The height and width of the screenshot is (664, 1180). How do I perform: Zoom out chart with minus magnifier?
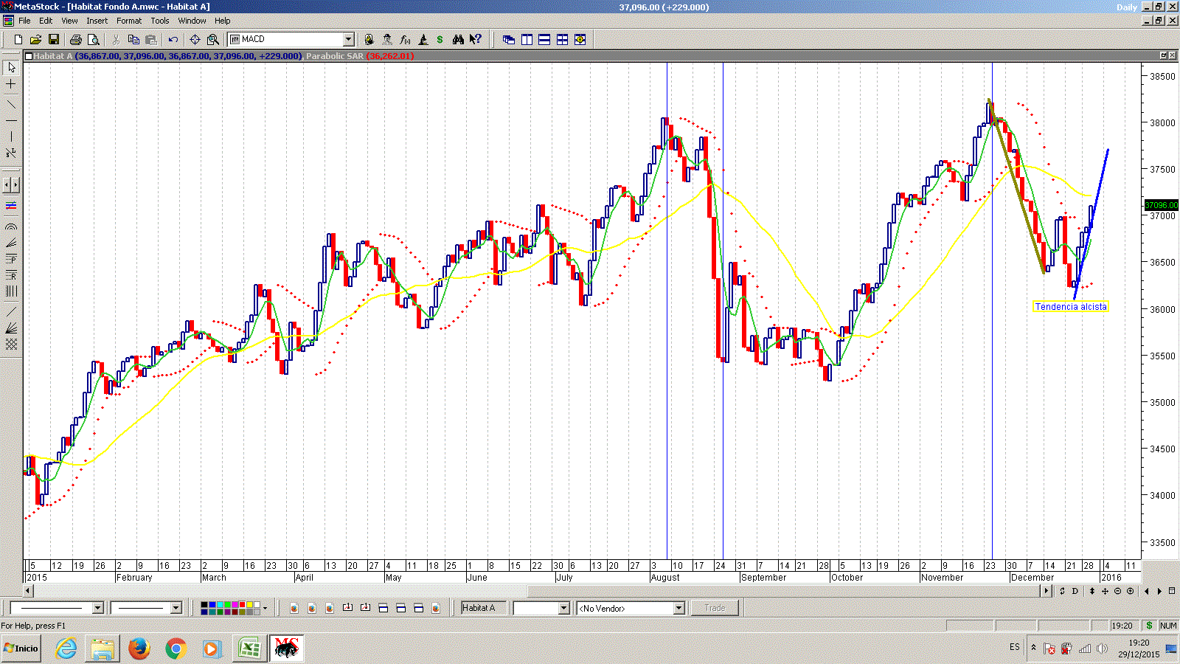pos(1117,591)
